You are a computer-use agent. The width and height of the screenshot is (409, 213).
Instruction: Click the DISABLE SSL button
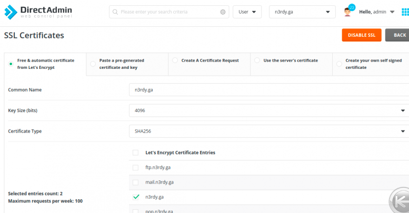point(362,35)
